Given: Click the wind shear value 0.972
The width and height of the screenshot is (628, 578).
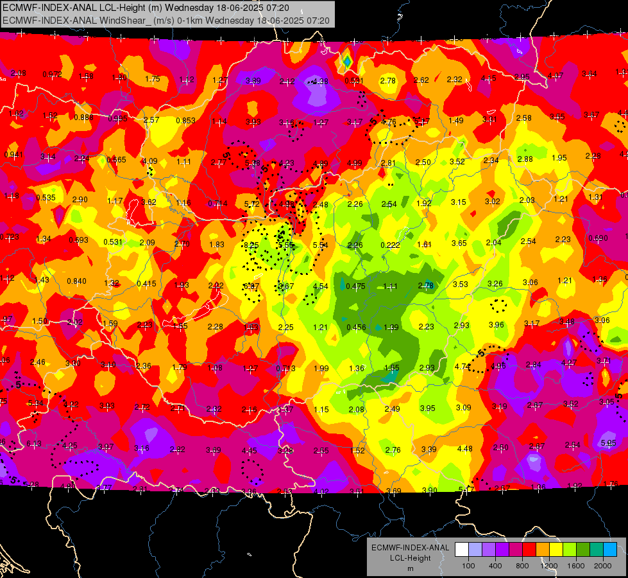Looking at the screenshot, I should click(x=52, y=74).
